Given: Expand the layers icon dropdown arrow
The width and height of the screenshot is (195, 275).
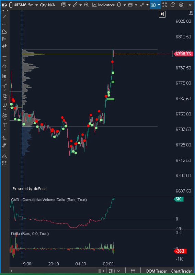Looking at the screenshot, I should tap(136, 5).
